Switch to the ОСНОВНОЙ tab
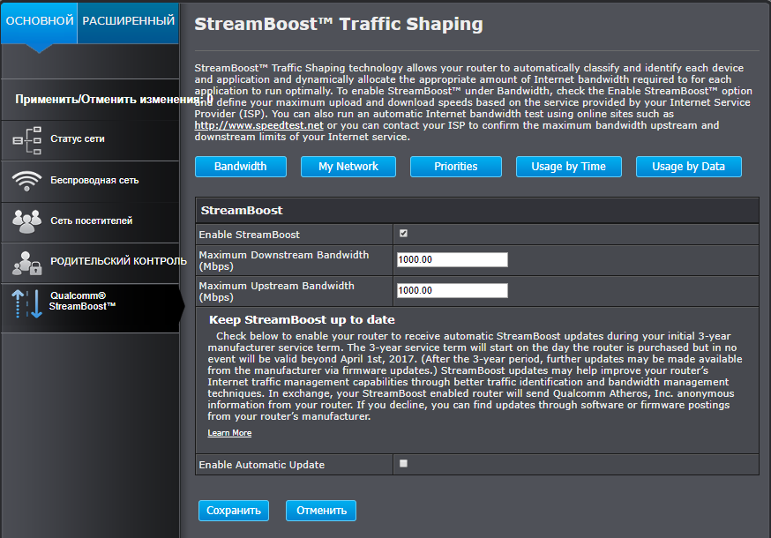 40,21
